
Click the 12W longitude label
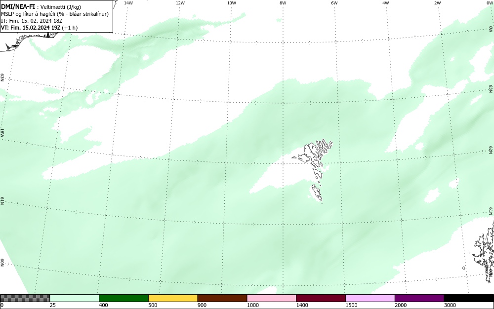pos(180,3)
